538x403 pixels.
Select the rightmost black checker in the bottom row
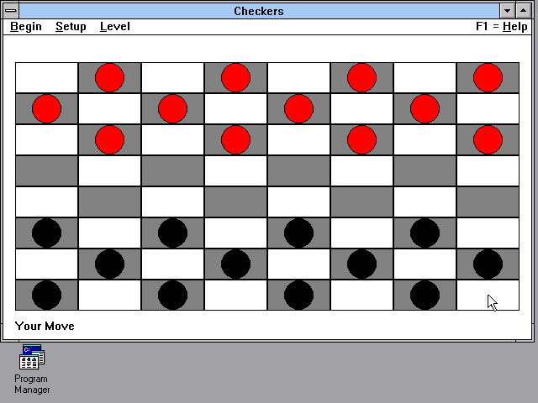pos(425,295)
